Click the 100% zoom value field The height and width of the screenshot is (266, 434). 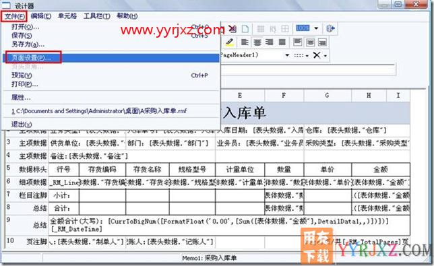tap(303, 28)
